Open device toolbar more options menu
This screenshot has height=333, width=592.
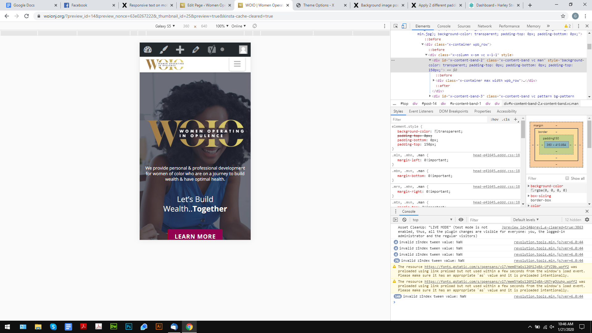click(384, 26)
